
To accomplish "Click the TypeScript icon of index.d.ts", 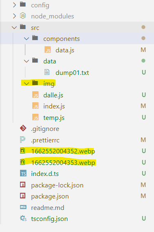I will [x=23, y=173].
